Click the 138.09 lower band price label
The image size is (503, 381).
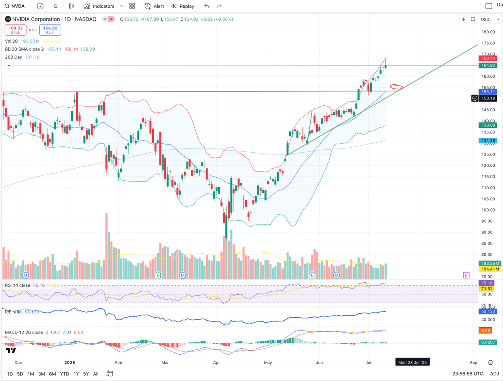487,125
